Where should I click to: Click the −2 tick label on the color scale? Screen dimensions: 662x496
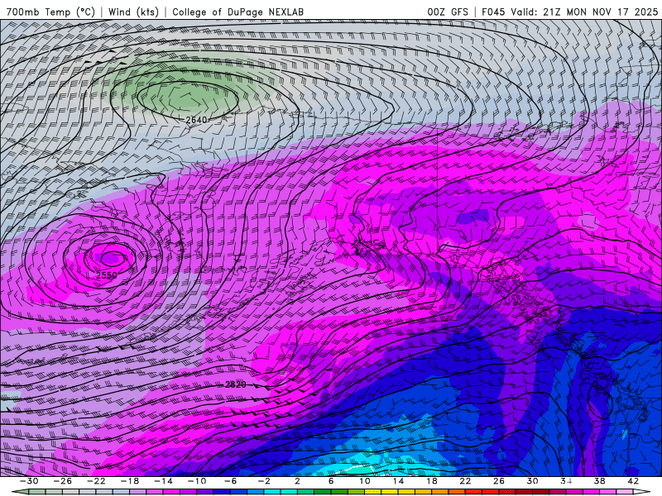263,481
